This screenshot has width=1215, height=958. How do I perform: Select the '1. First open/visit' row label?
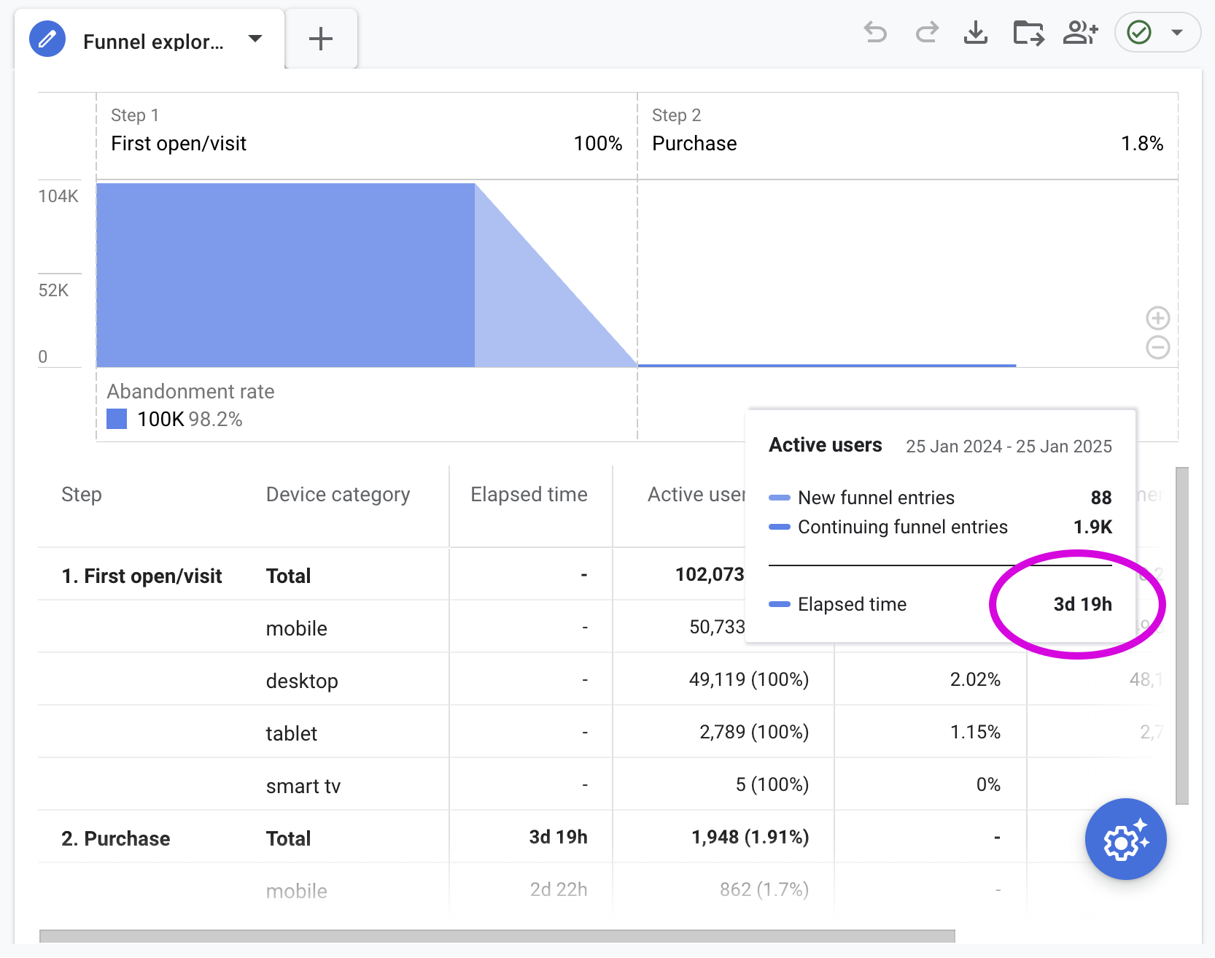[x=141, y=576]
